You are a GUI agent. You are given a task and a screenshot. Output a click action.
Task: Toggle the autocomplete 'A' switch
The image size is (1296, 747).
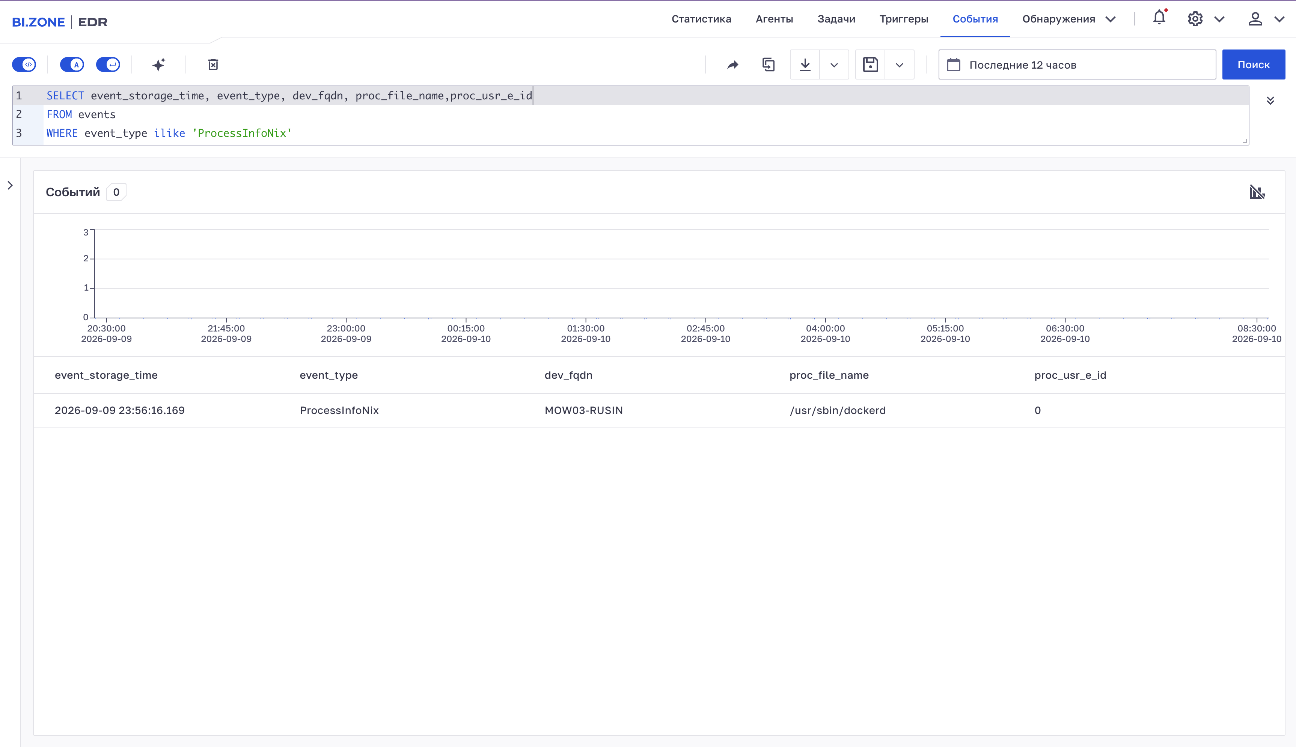tap(72, 64)
